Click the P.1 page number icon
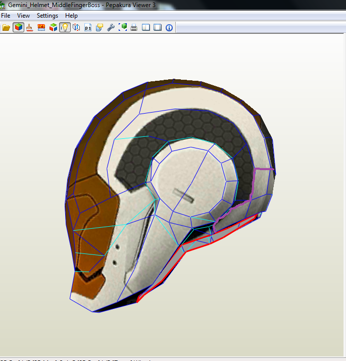The height and width of the screenshot is (361, 346). 88,28
